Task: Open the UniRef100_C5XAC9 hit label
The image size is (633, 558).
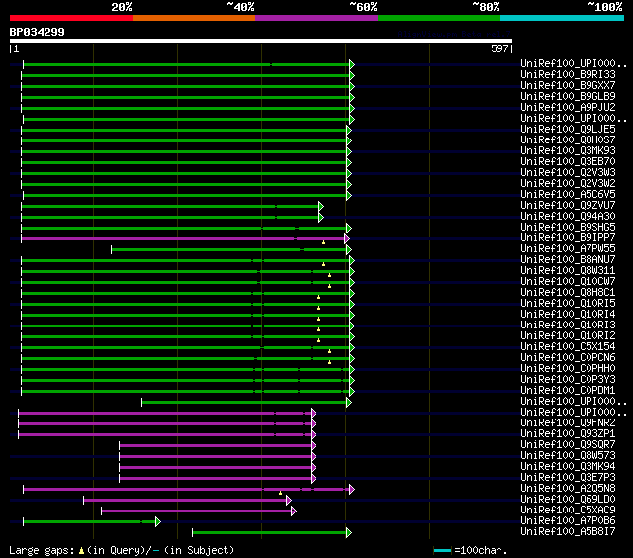Action: (569, 511)
